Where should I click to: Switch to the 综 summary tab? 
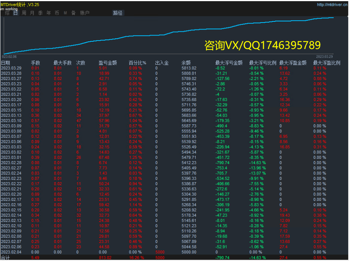tap(8, 13)
